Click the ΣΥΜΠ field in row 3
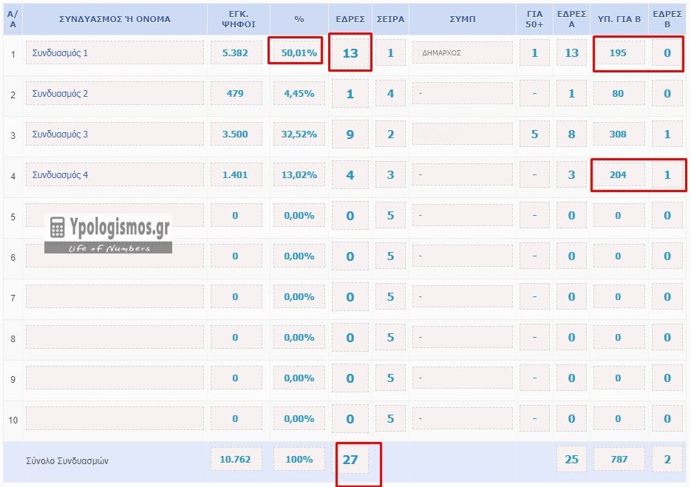Viewport: 691px width, 487px height. pyautogui.click(x=463, y=134)
